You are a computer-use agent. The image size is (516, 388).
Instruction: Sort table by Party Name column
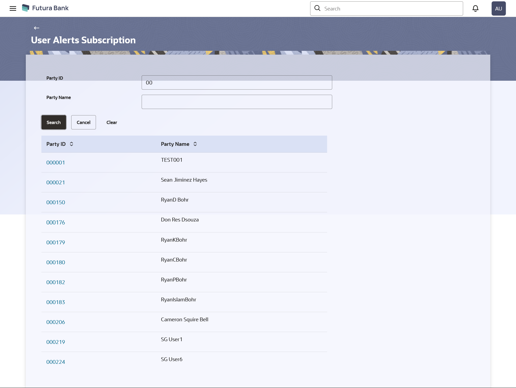[195, 144]
